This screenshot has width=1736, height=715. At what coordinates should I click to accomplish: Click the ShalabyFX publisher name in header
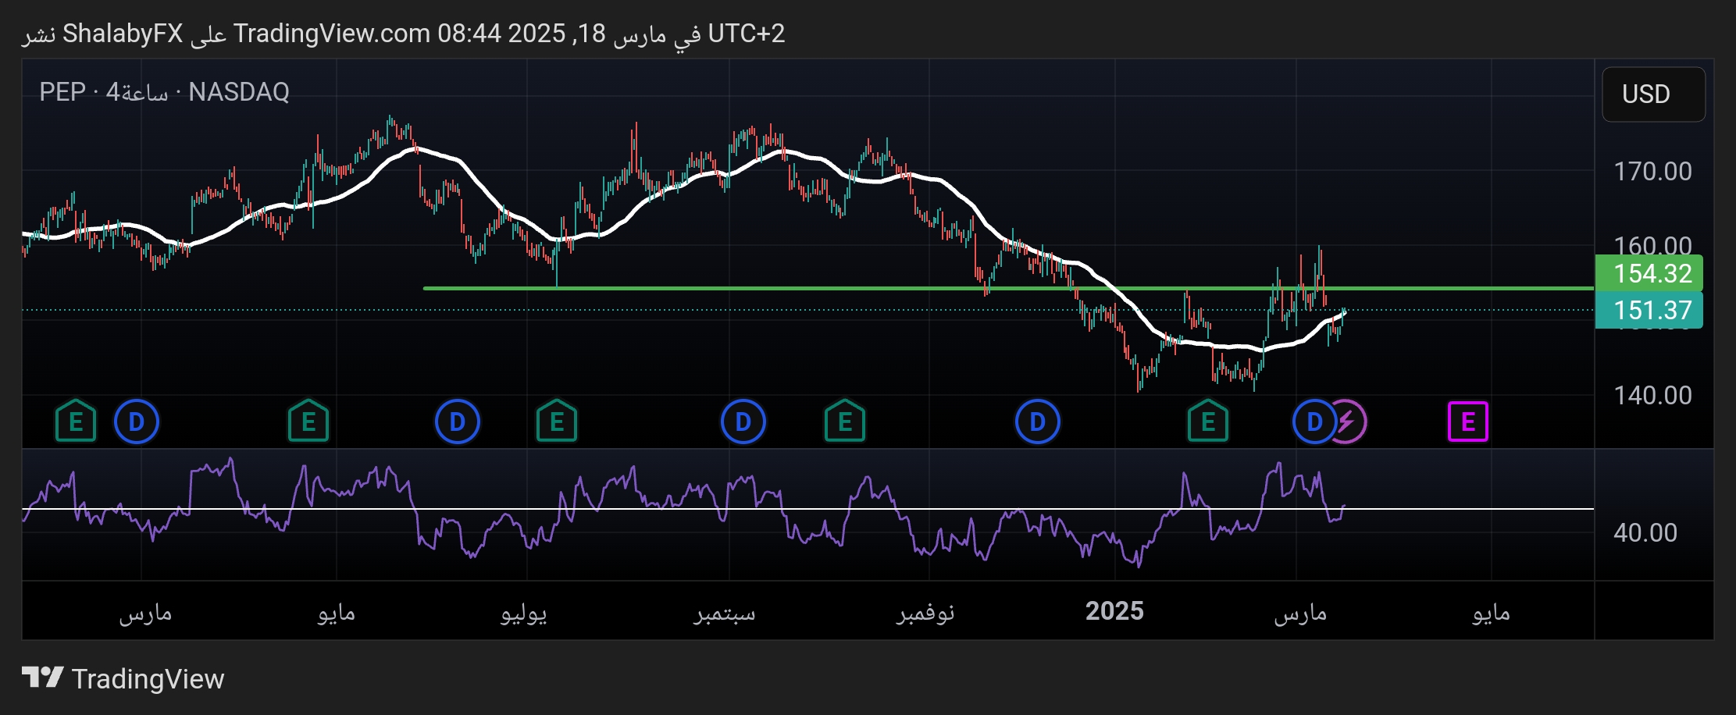[x=123, y=34]
